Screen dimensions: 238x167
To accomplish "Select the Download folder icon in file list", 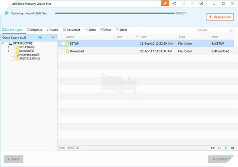I will 67,51.
